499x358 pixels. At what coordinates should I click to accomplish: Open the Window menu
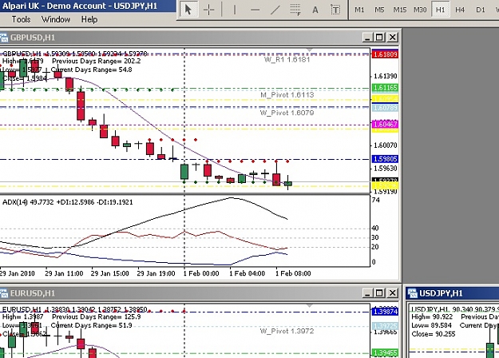[x=56, y=19]
